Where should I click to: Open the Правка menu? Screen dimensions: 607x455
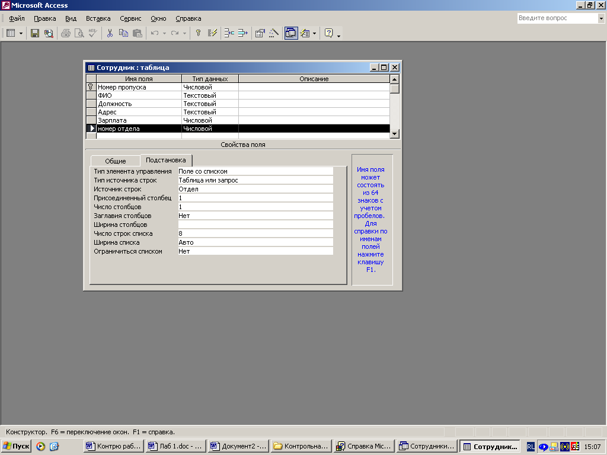[x=45, y=18]
